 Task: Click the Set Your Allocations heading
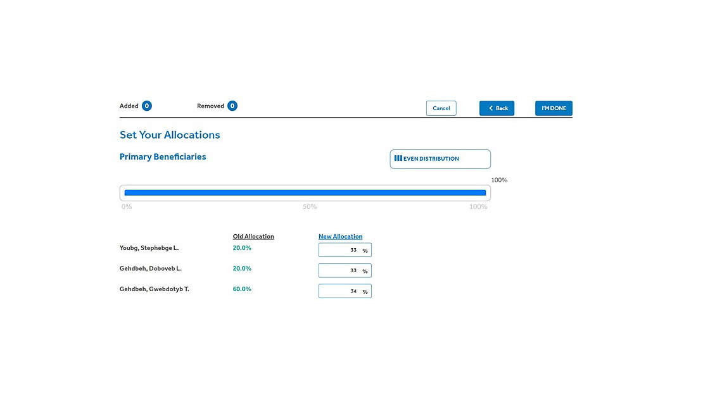click(170, 135)
